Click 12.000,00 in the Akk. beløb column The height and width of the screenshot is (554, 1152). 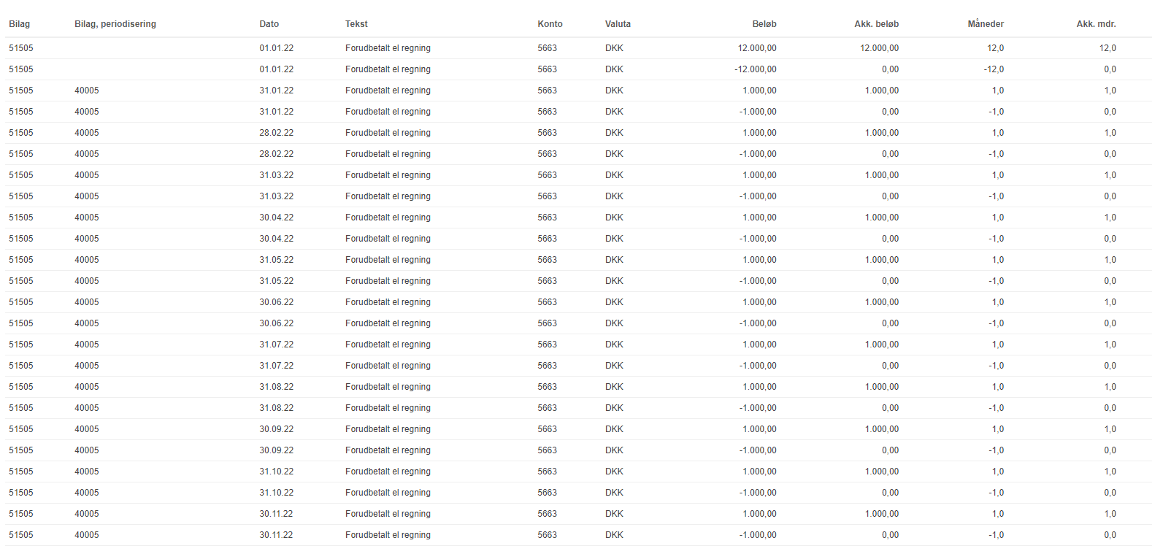879,48
